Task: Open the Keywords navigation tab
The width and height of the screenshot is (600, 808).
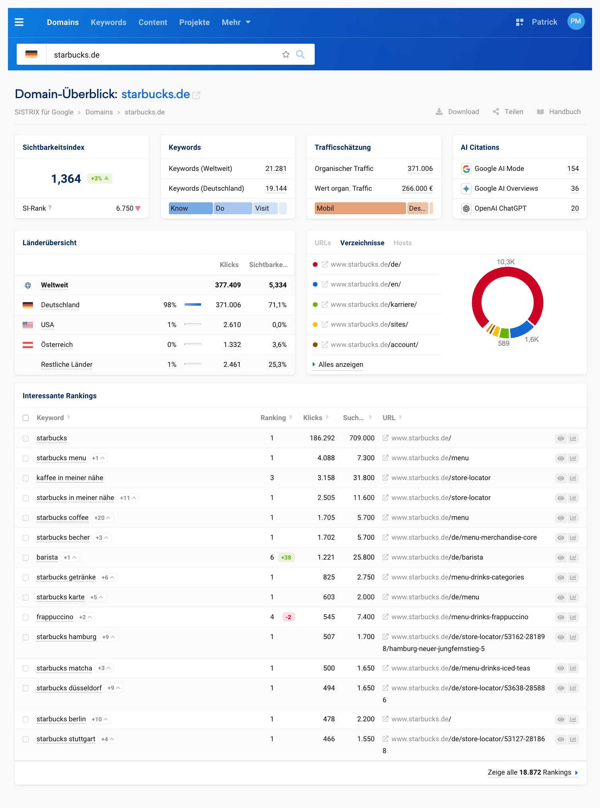Action: pos(108,22)
